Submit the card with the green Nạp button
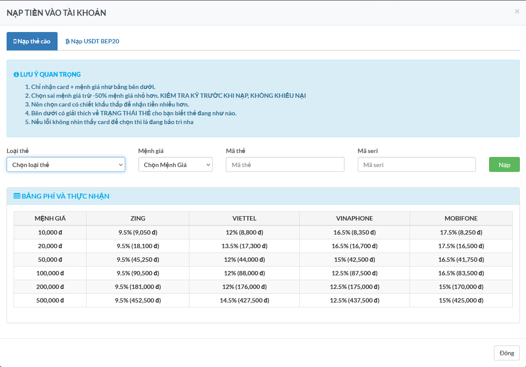Screen dimensions: 526x367 tap(504, 165)
